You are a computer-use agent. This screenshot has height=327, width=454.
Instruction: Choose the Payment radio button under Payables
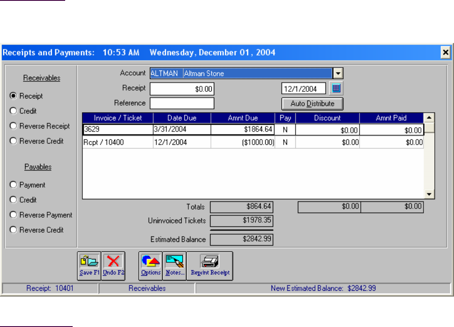click(13, 185)
